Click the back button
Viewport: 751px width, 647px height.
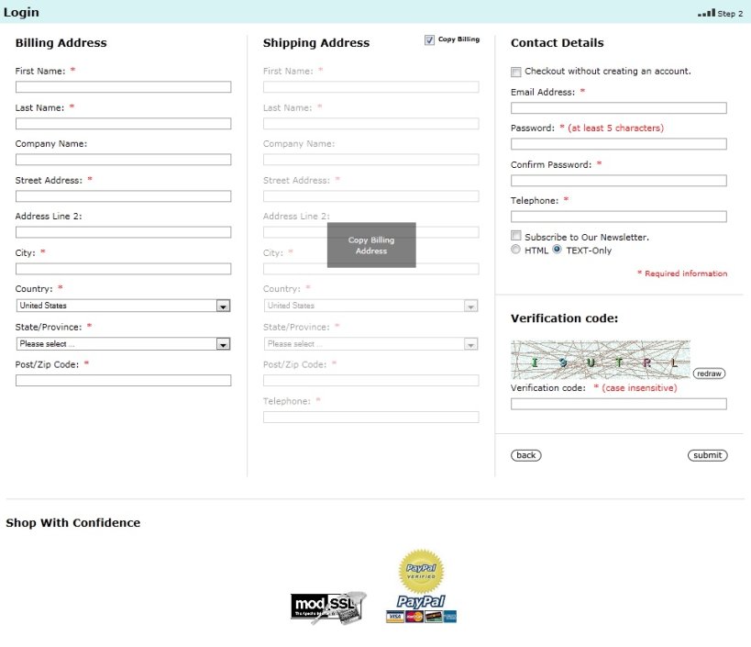click(525, 454)
